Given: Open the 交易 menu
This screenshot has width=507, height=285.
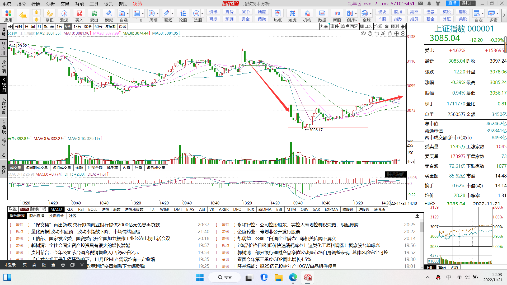Looking at the screenshot, I should click(x=65, y=4).
